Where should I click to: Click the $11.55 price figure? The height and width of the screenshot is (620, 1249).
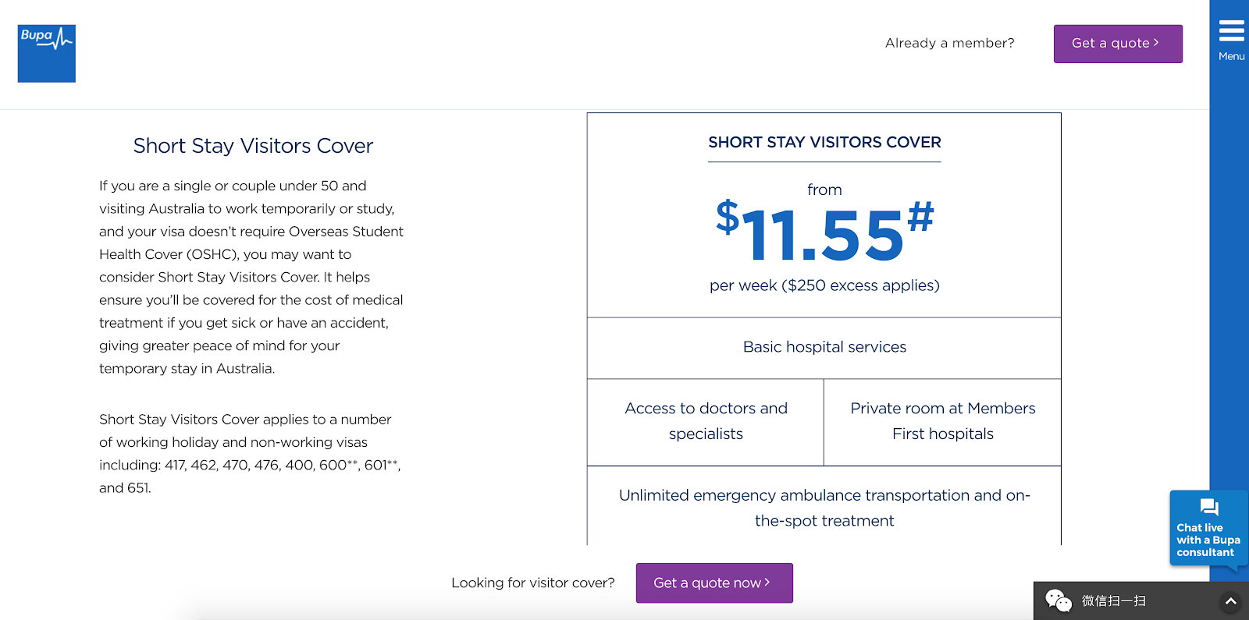coord(824,234)
